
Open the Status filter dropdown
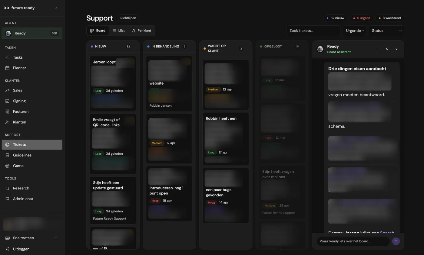386,31
